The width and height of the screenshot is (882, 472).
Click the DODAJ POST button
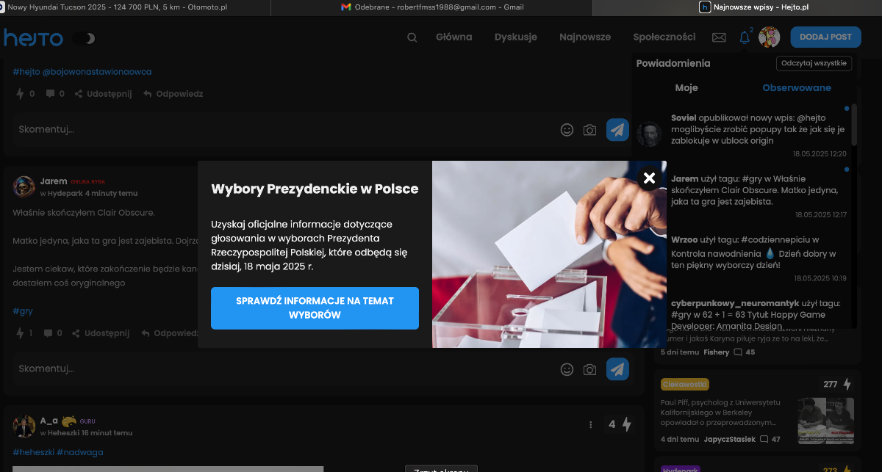point(825,37)
